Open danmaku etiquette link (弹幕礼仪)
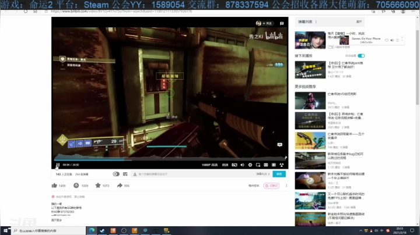This screenshot has width=420, height=235. [x=262, y=174]
